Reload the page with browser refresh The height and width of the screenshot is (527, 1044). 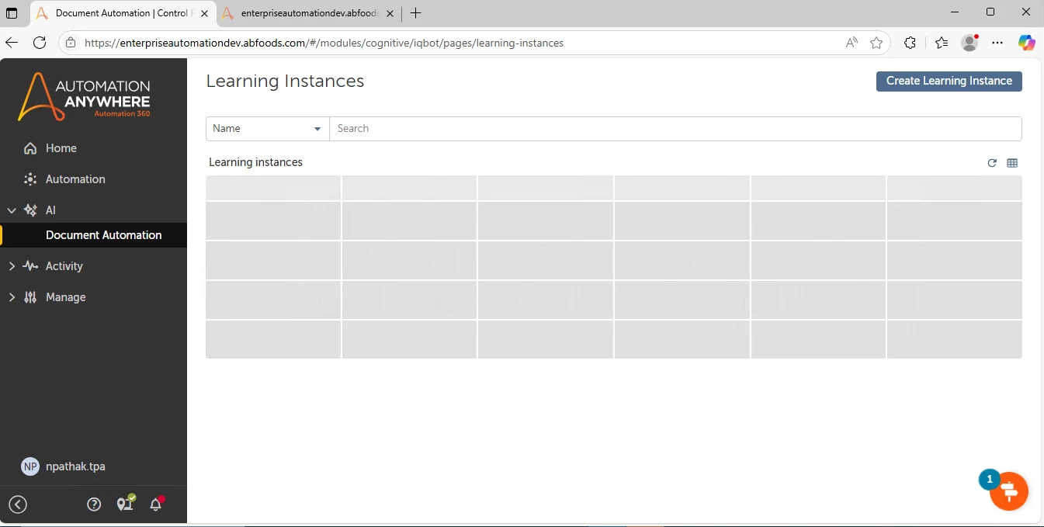(x=40, y=43)
